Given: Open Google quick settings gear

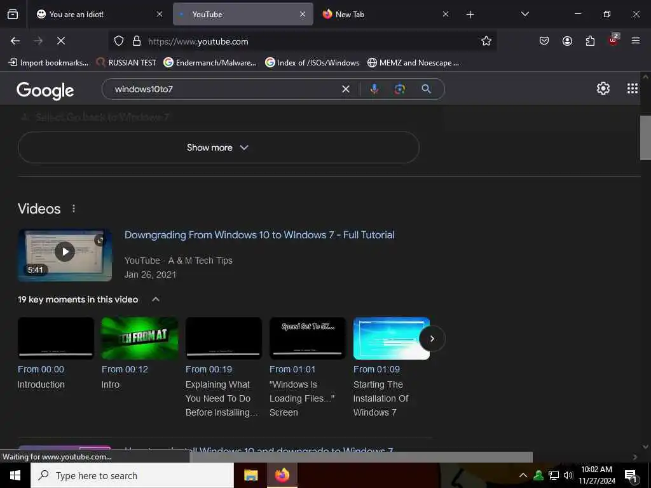Looking at the screenshot, I should coord(603,88).
